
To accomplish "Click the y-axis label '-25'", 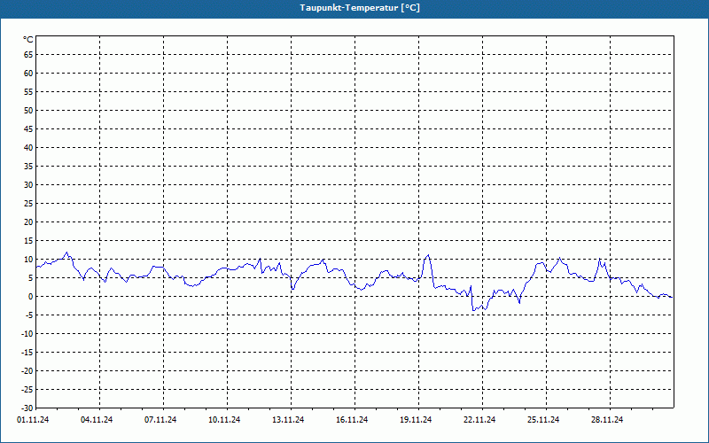I will pos(27,389).
